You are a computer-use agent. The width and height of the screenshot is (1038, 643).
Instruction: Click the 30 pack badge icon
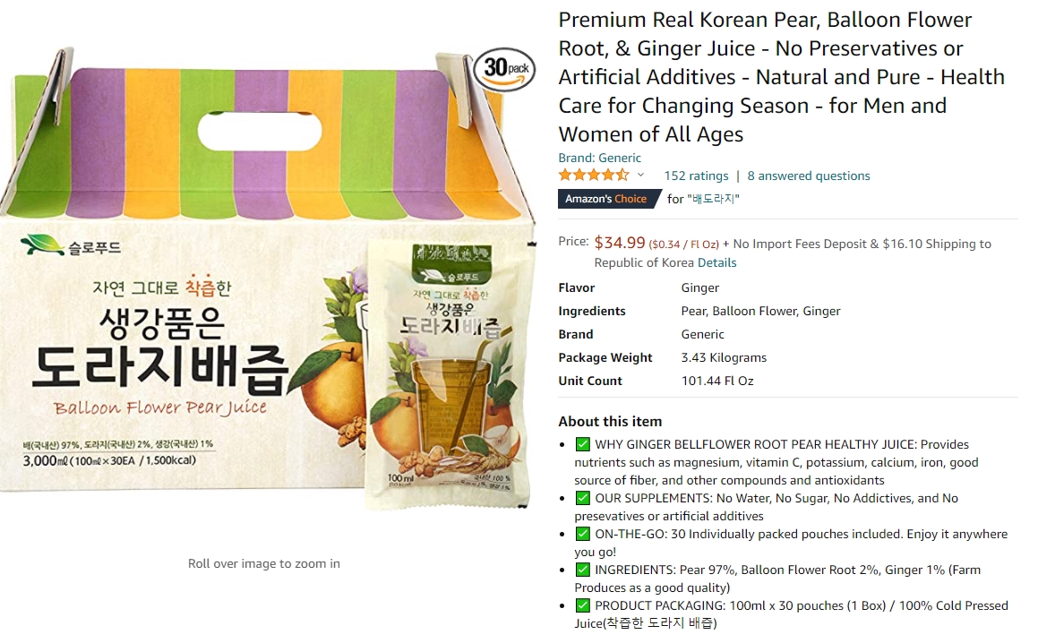pos(504,69)
